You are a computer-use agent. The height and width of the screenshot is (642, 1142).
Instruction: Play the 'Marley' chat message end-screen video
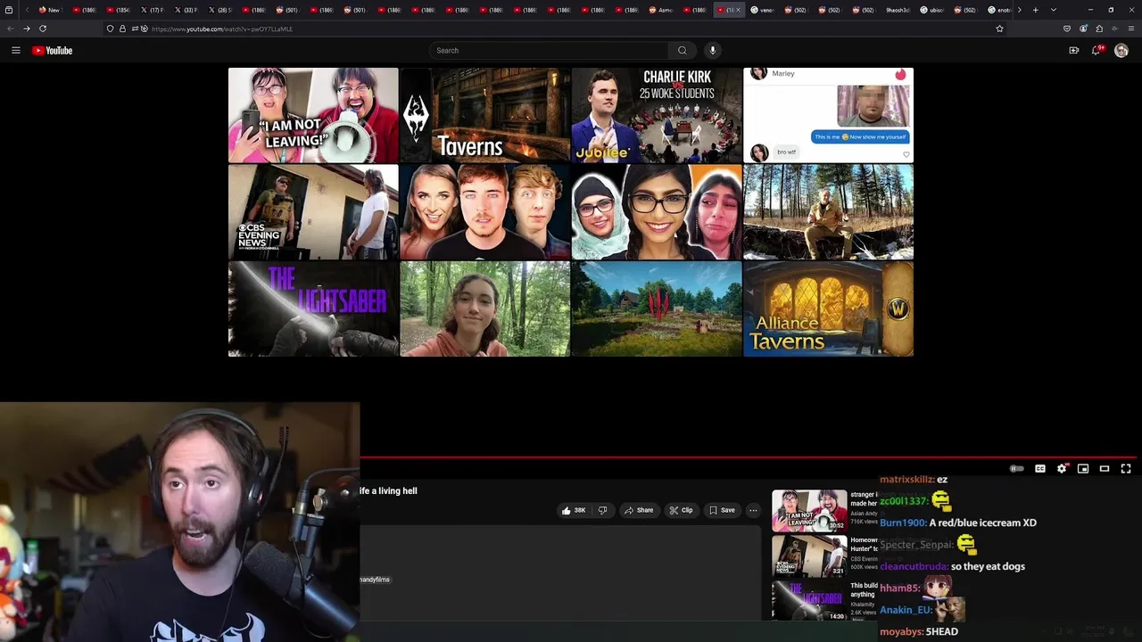coord(828,115)
